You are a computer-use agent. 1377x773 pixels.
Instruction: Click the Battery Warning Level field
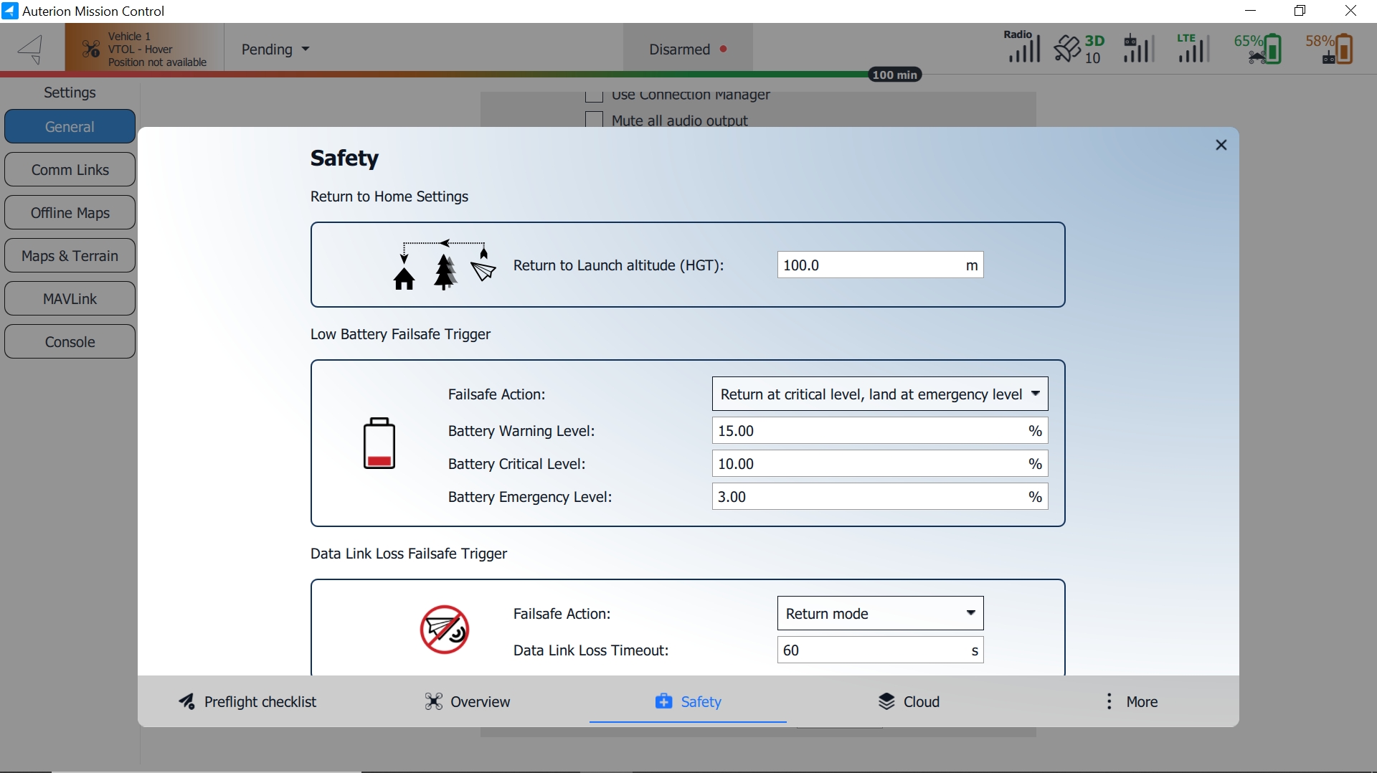868,431
